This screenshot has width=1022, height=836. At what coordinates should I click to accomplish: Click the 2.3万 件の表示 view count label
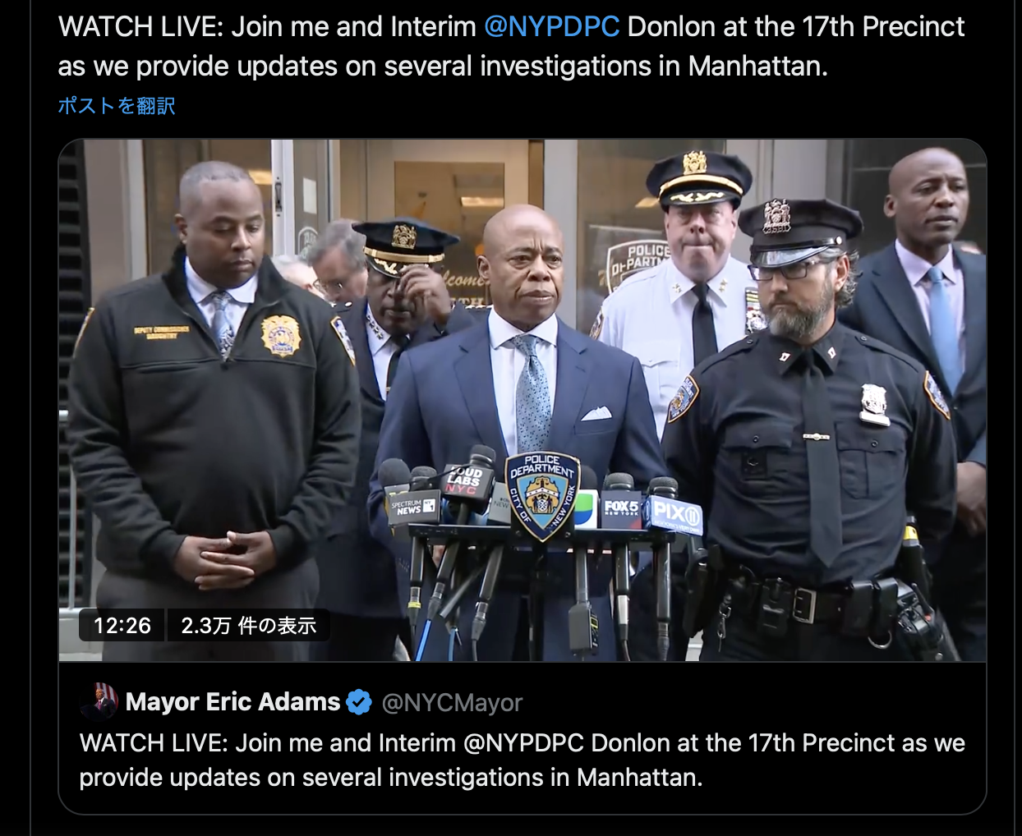pos(248,626)
